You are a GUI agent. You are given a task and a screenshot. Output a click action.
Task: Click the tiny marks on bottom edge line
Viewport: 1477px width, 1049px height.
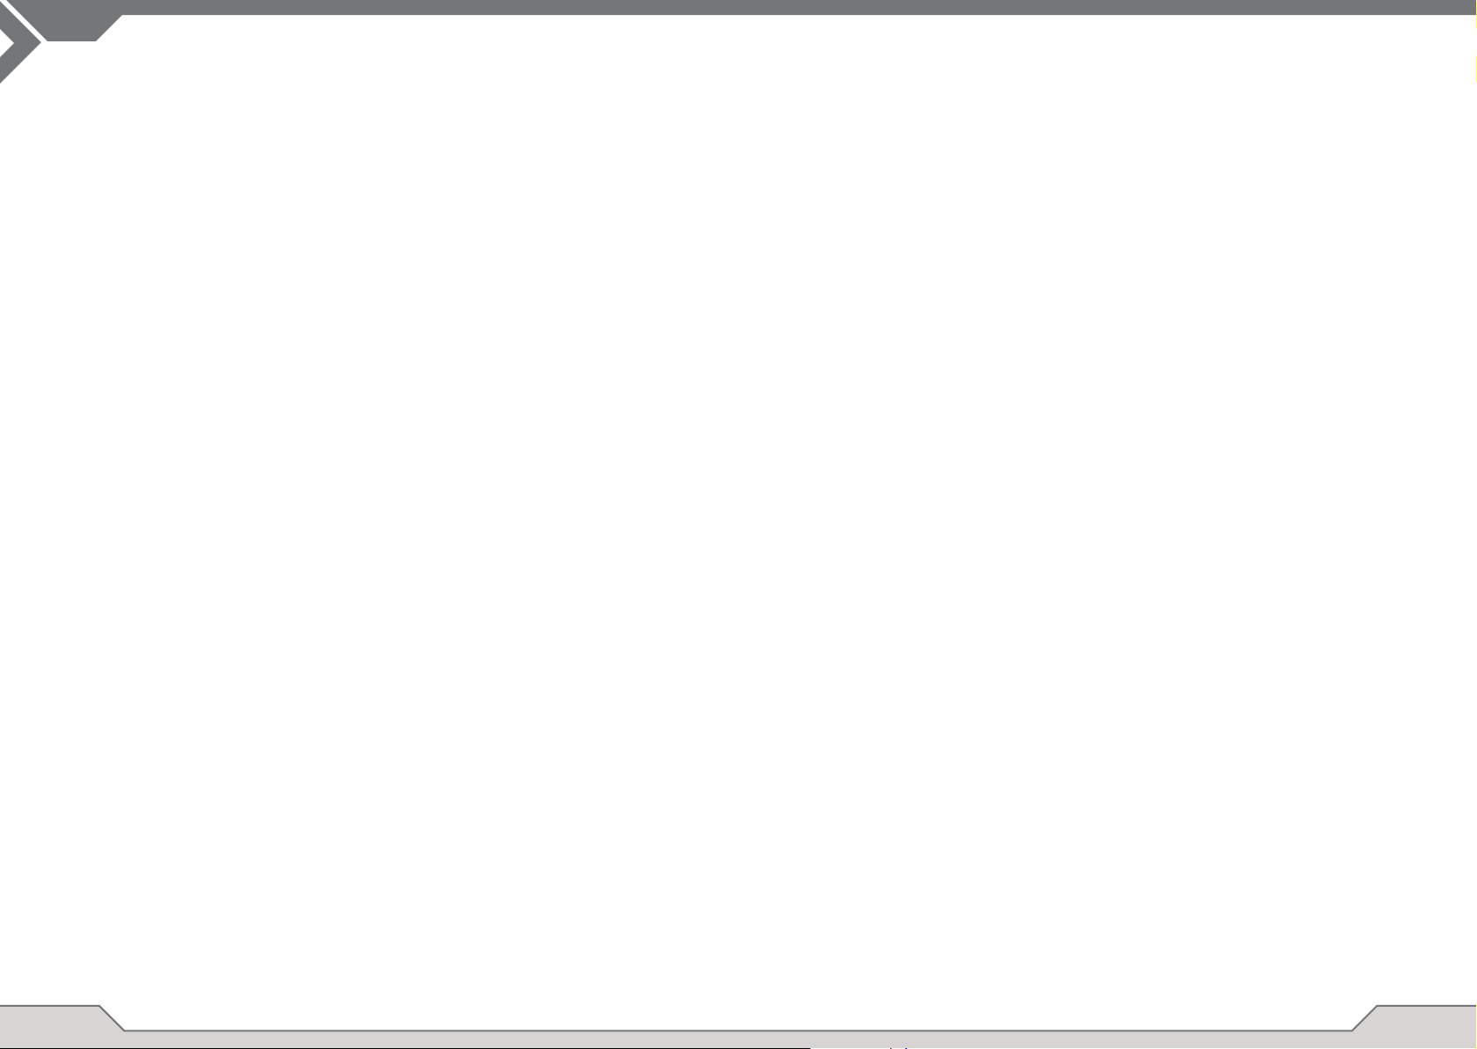click(x=898, y=1047)
